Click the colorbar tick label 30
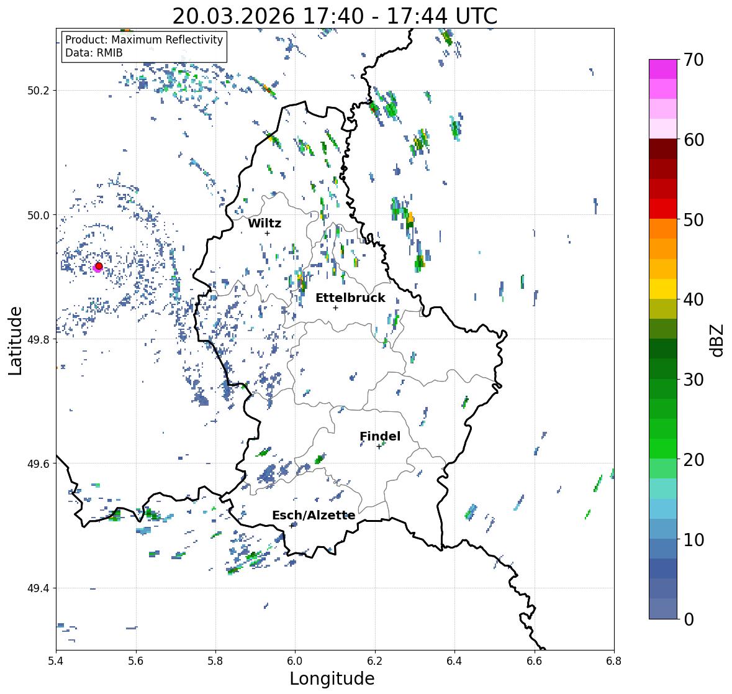 pyautogui.click(x=694, y=380)
